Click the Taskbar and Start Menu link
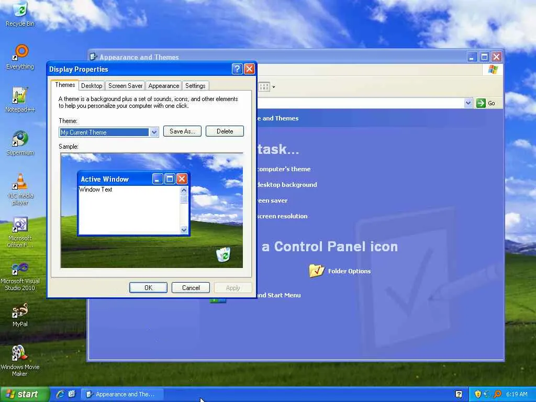Screen dimensions: 536x402 tap(278, 295)
